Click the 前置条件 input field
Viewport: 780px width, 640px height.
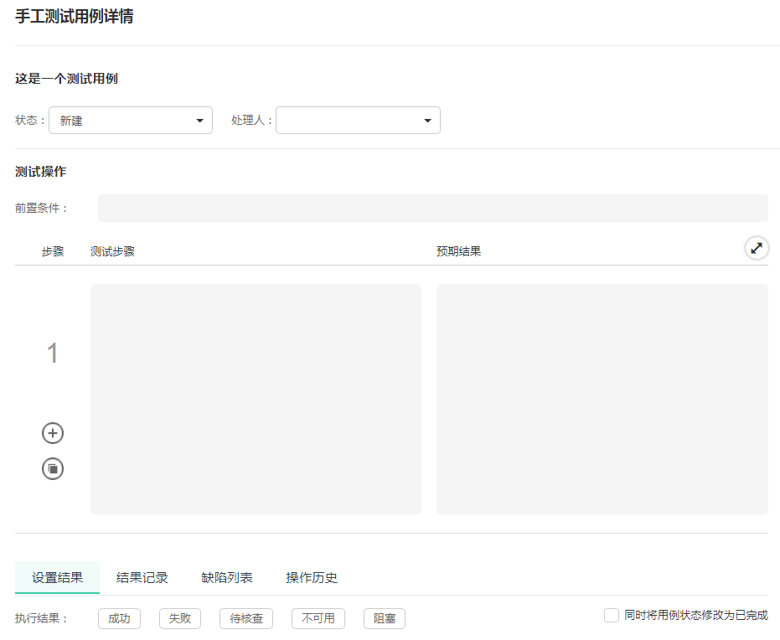(x=432, y=208)
